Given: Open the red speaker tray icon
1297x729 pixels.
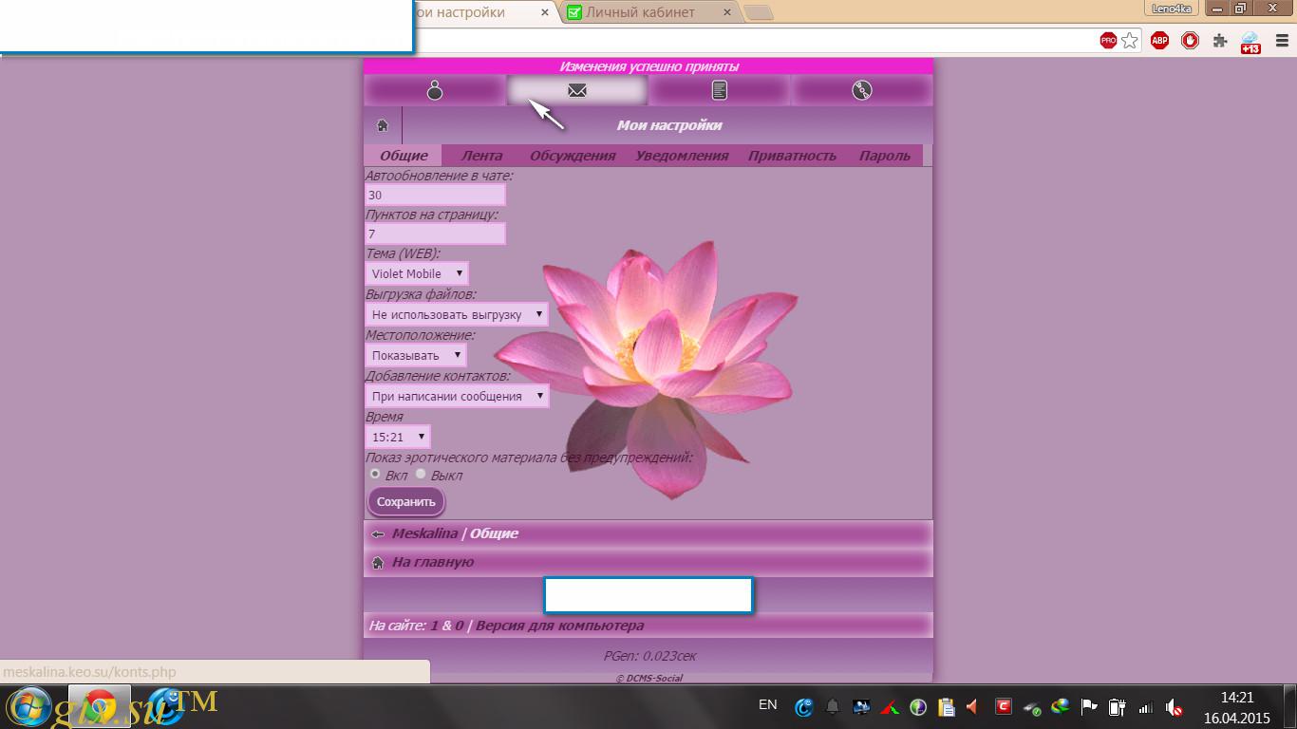Looking at the screenshot, I should tap(973, 707).
